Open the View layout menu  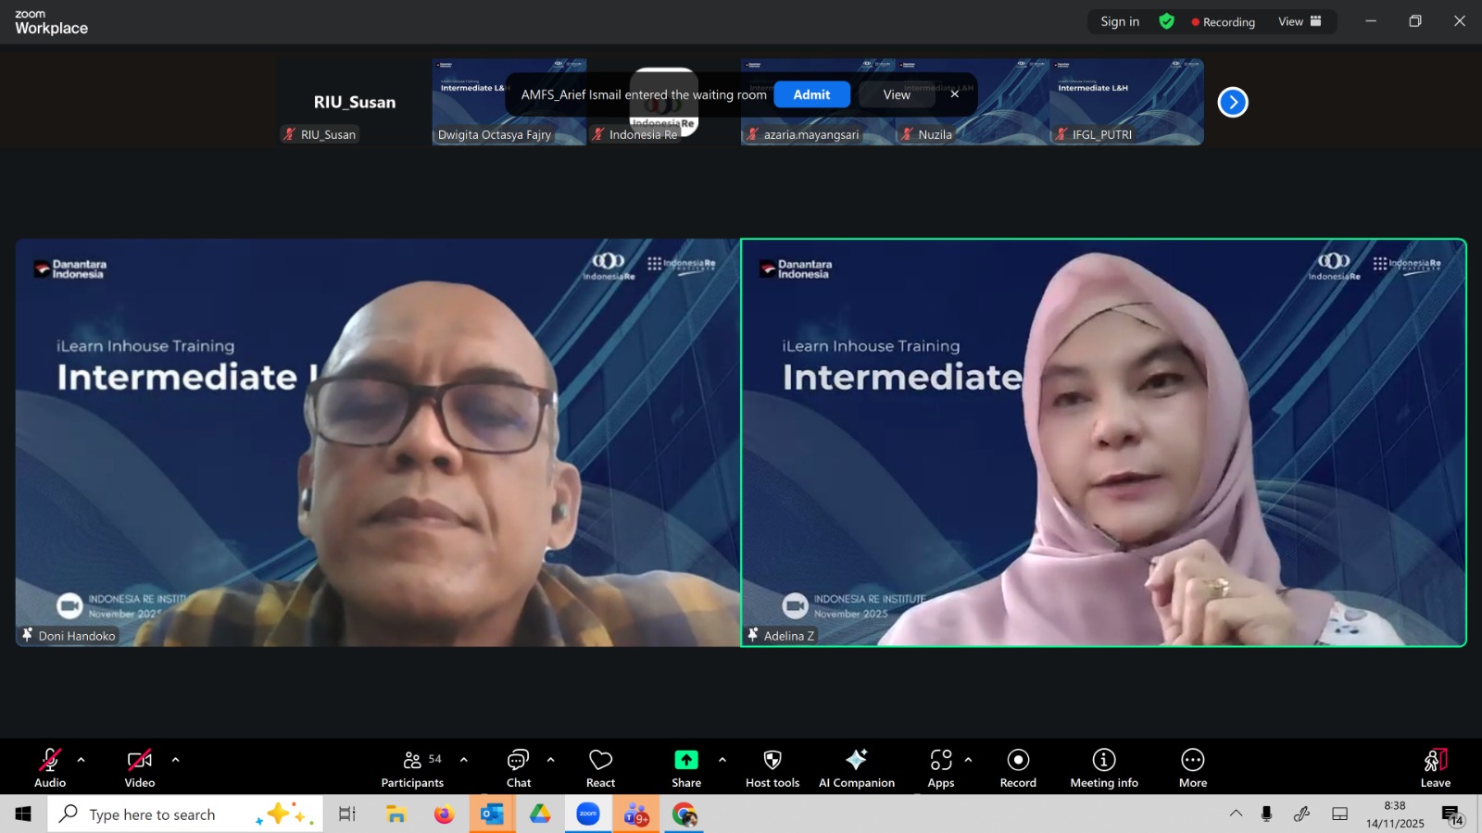coord(1300,21)
